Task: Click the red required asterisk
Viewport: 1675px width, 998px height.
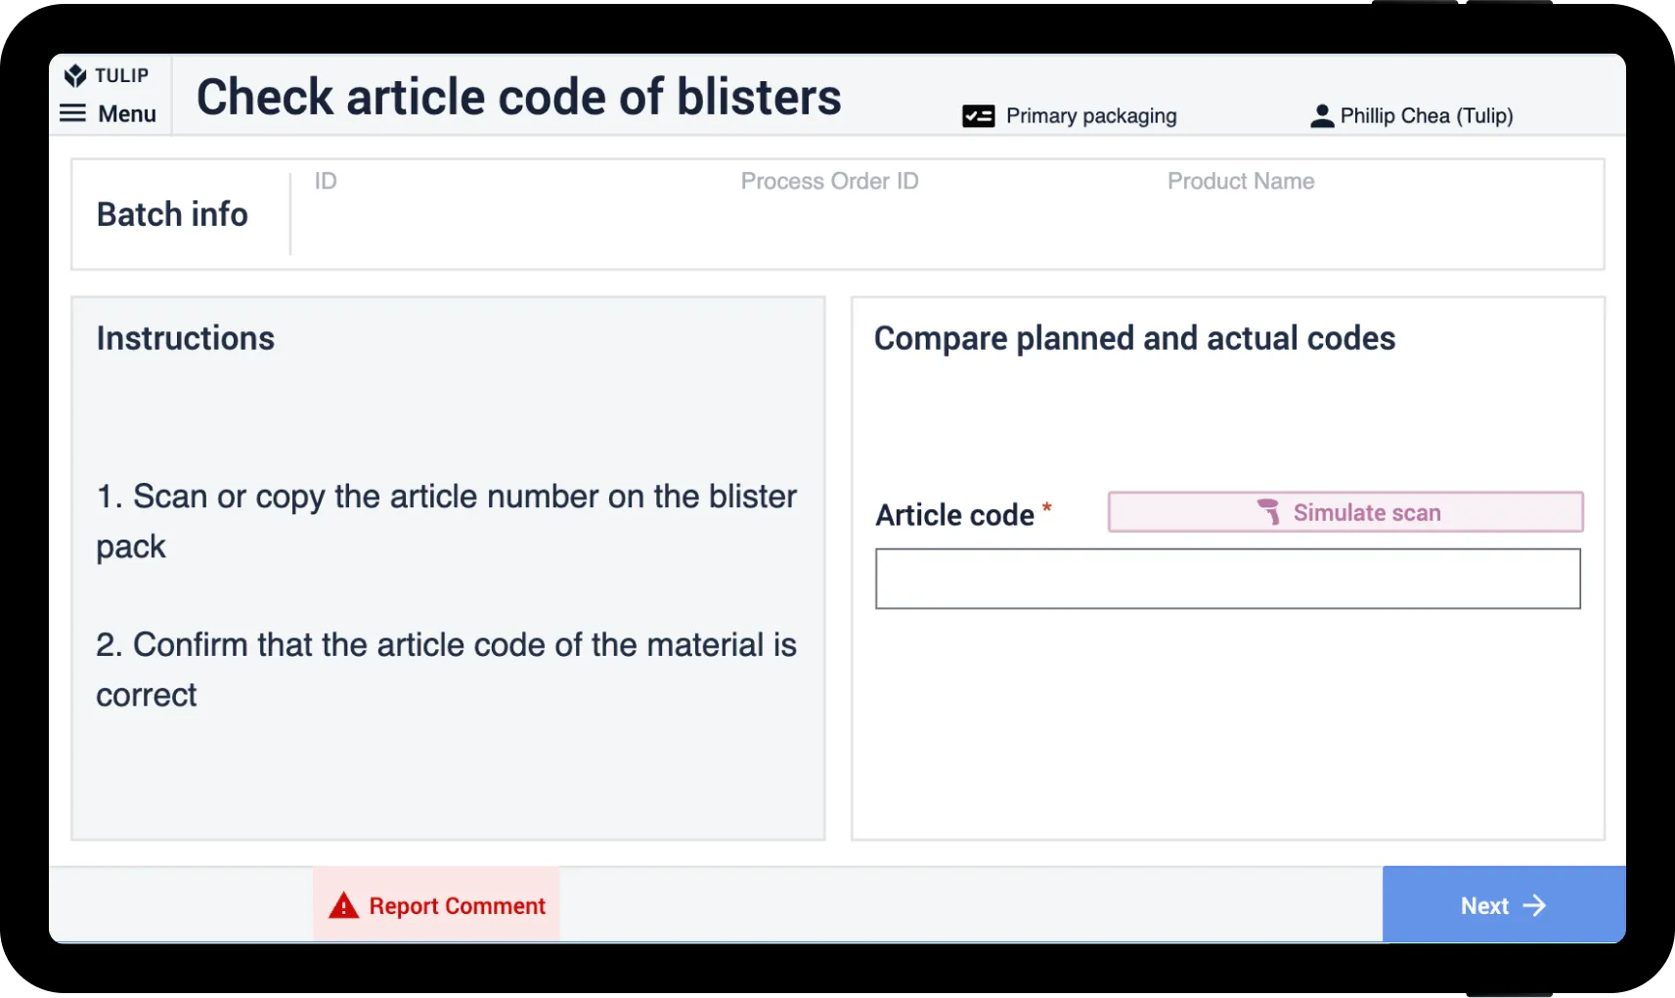Action: (x=1046, y=506)
